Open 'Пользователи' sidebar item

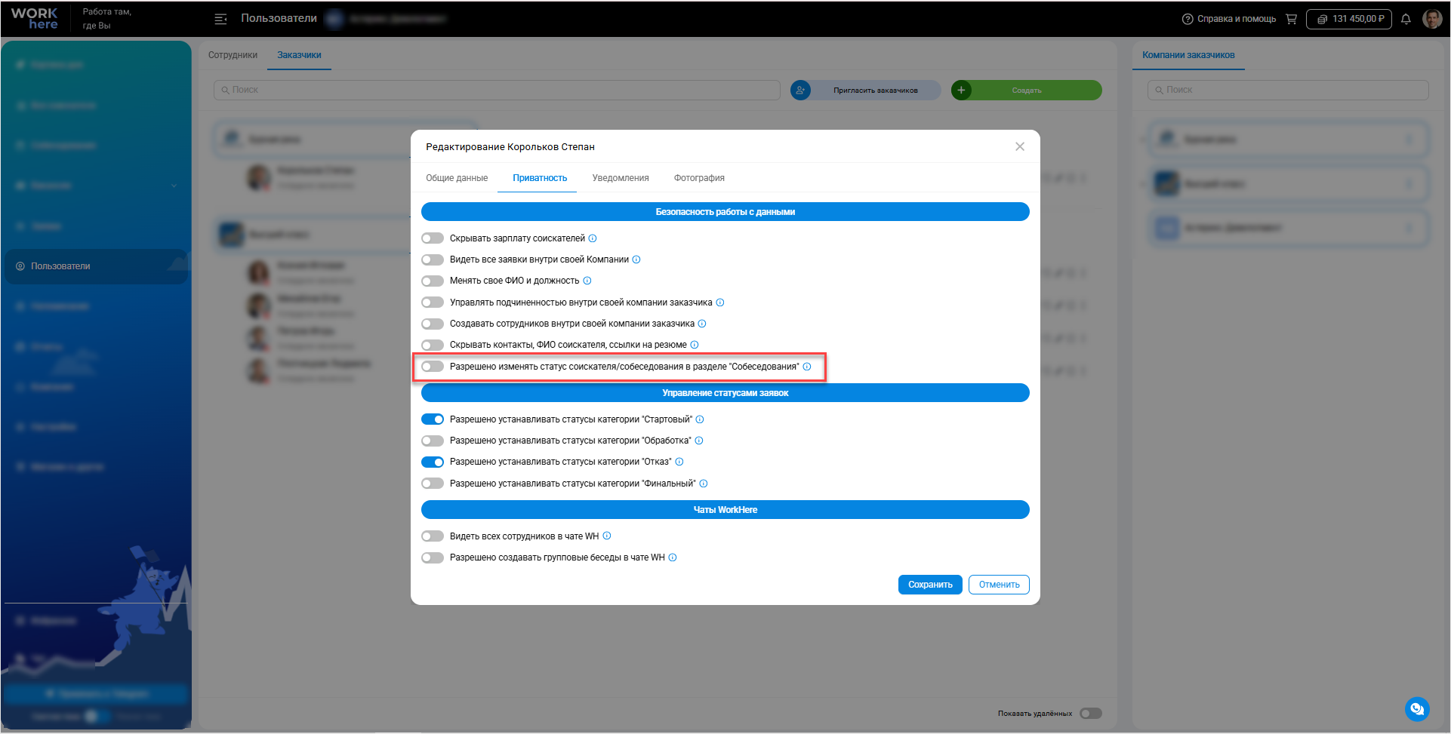point(97,266)
